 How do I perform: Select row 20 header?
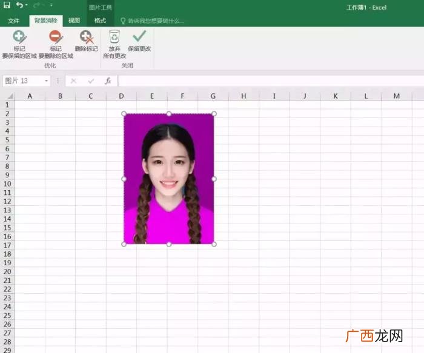[7, 272]
